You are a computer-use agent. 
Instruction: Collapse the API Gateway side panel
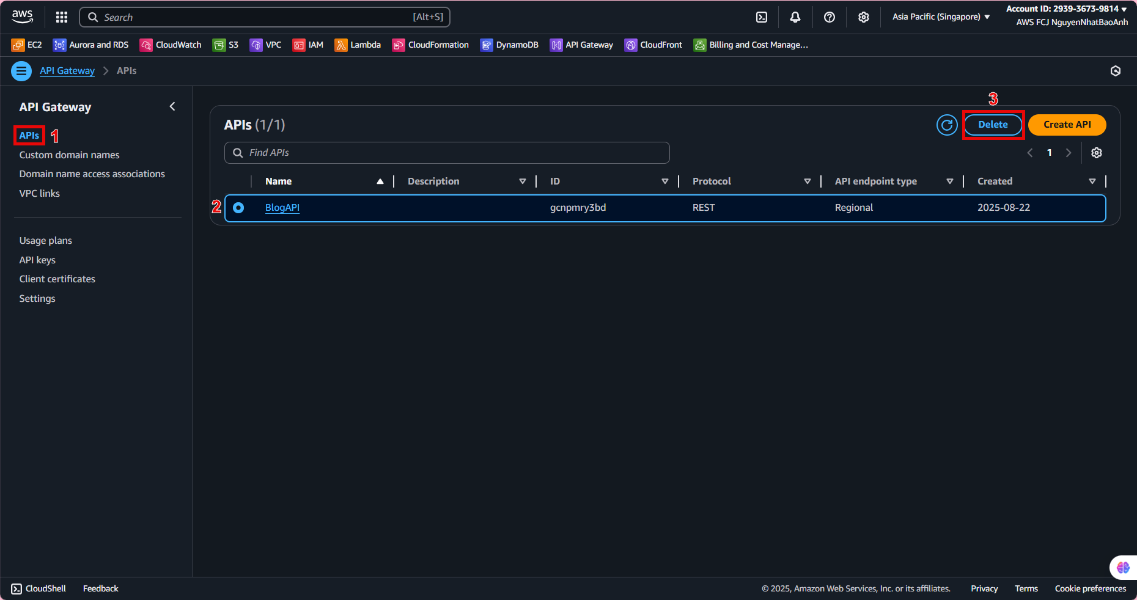point(172,107)
